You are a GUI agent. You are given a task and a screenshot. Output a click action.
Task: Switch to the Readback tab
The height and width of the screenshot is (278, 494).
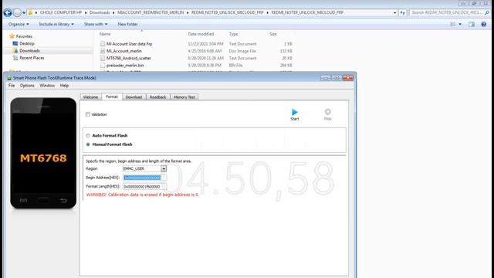(x=157, y=97)
